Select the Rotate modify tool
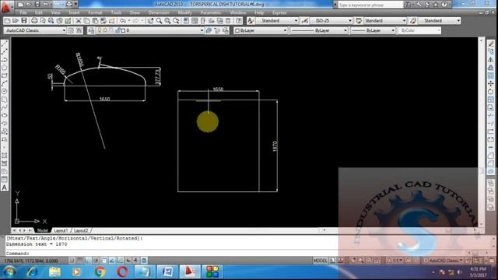 click(x=491, y=92)
